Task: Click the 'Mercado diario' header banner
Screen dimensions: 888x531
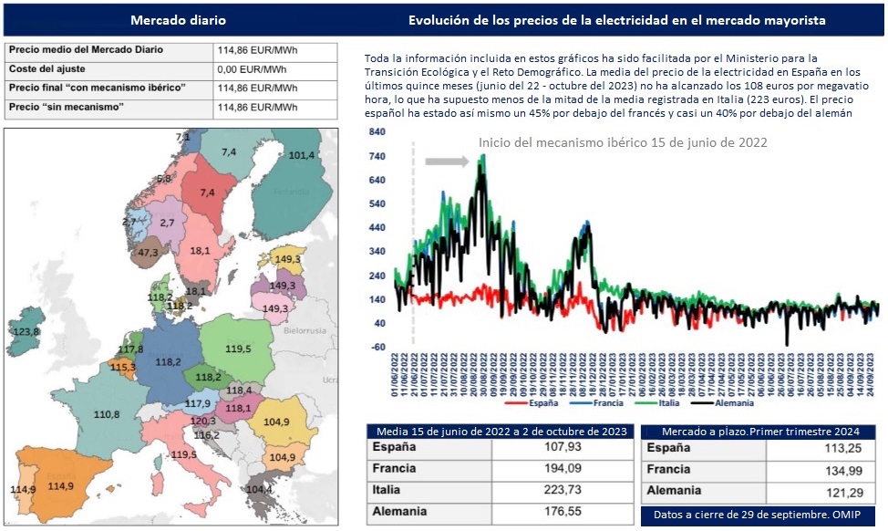Action: [179, 20]
